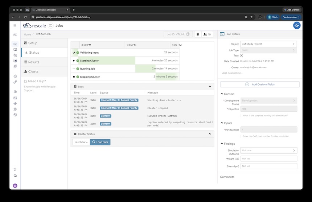Open the Simulation Outcome dropdown
Image resolution: width=312 pixels, height=202 pixels.
268,151
